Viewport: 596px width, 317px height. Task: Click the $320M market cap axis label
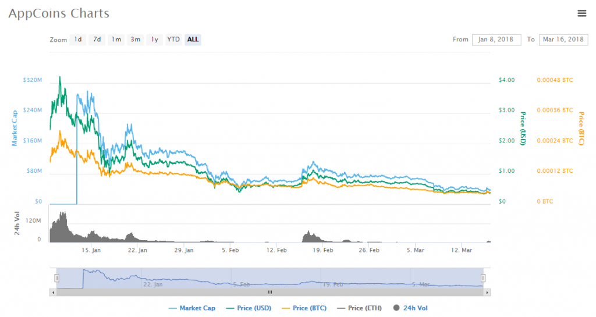point(33,80)
